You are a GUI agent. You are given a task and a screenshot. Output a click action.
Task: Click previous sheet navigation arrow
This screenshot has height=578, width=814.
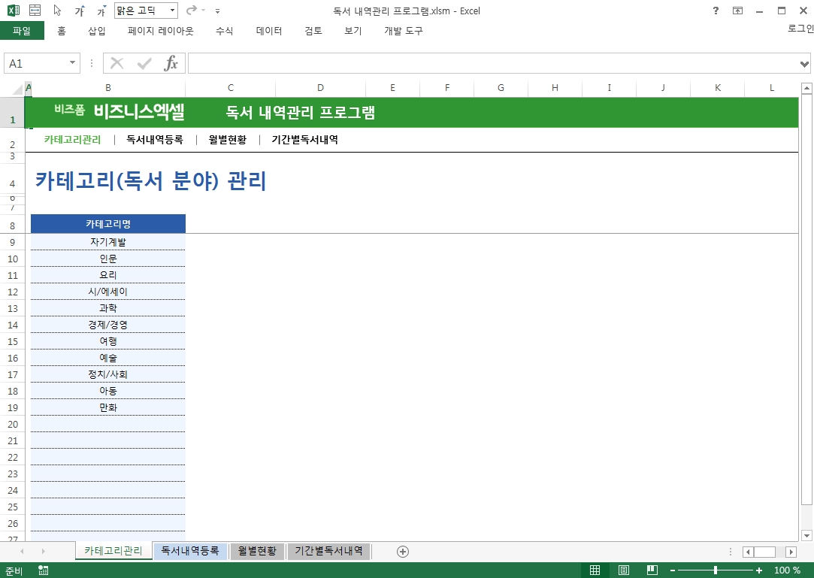[22, 551]
